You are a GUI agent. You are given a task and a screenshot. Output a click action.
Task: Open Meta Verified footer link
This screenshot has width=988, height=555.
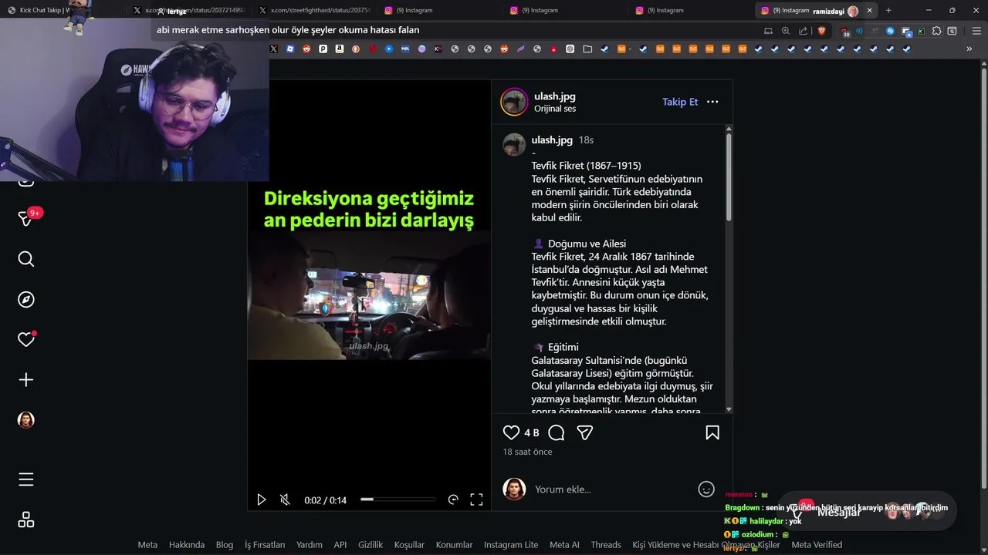pos(817,545)
